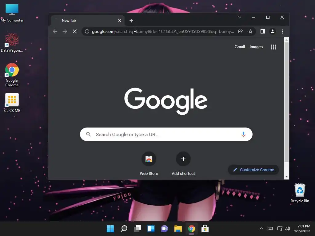Click Chrome icon on the taskbar

click(191, 229)
